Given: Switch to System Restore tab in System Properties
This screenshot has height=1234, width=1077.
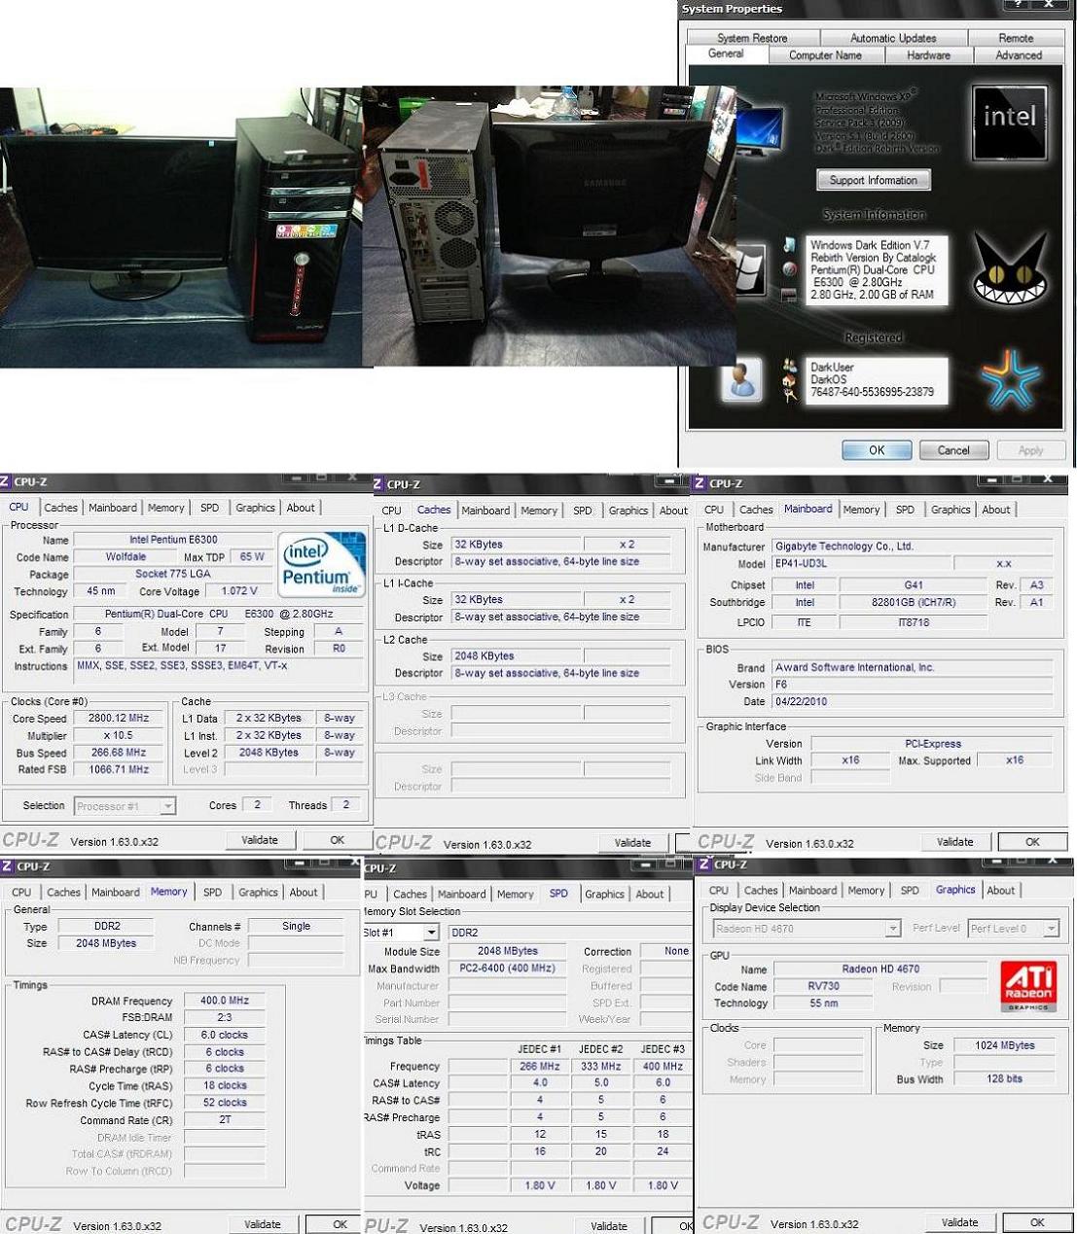Looking at the screenshot, I should coord(752,38).
